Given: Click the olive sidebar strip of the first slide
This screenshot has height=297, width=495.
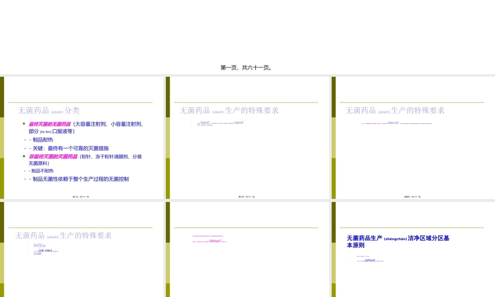Looking at the screenshot, I should tap(4, 137).
